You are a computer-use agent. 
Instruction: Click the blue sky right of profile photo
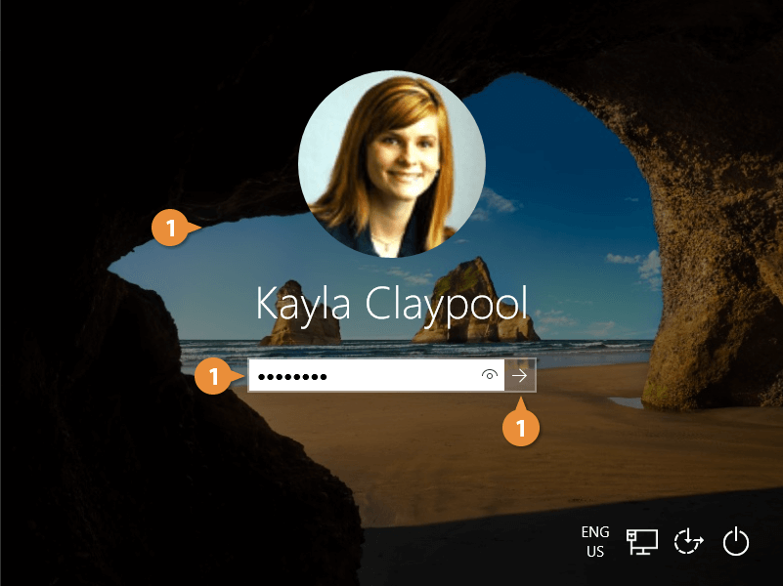tap(557, 166)
